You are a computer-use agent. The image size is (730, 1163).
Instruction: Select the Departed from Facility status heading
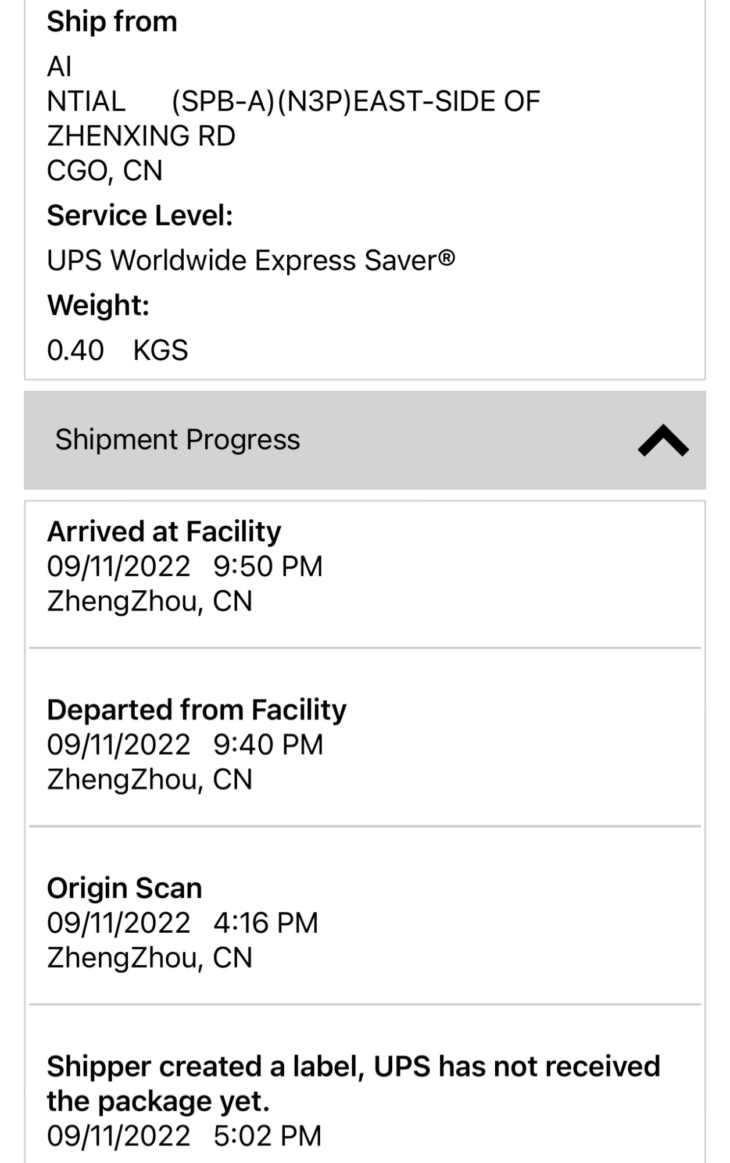[196, 710]
